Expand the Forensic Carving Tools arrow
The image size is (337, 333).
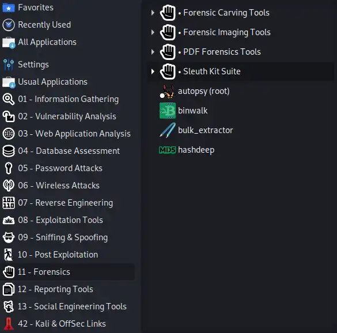(x=153, y=13)
